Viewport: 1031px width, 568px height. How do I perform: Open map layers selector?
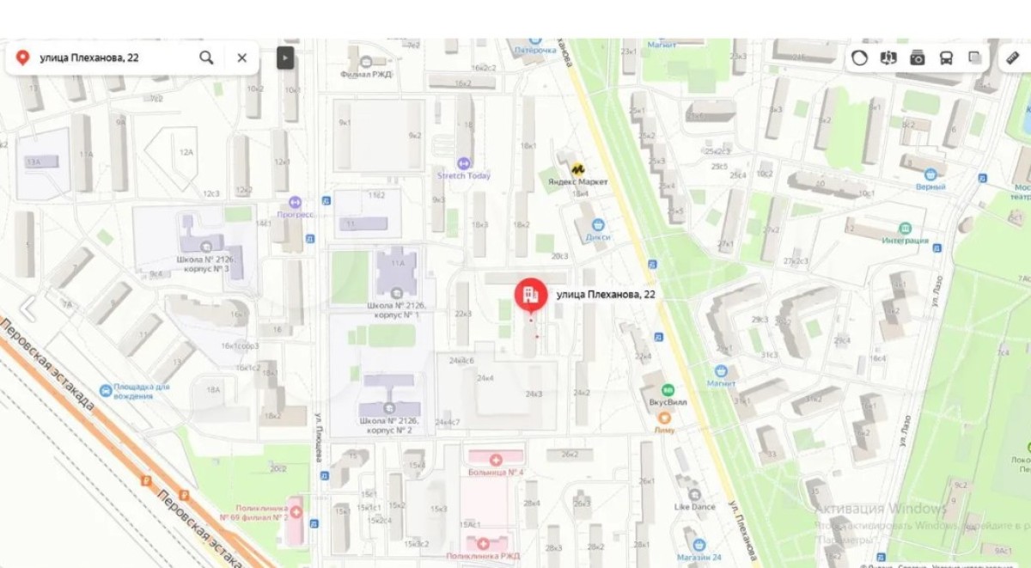[975, 58]
